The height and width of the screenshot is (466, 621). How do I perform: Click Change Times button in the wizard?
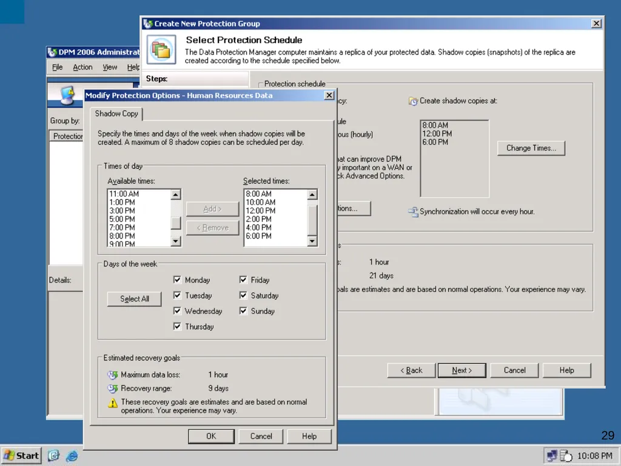[x=531, y=148]
